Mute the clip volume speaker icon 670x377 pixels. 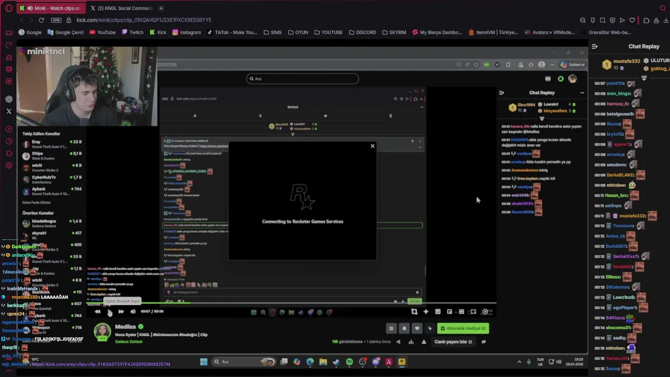133,312
